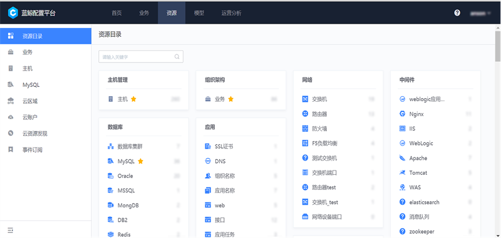Go to the 首页 top nav tab
The image size is (501, 238).
[x=116, y=13]
